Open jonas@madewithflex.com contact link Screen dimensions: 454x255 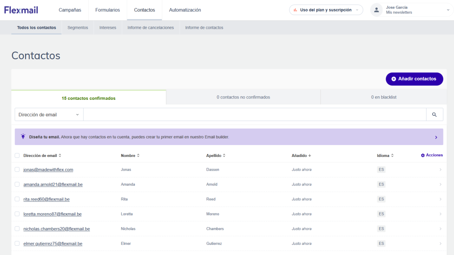(48, 169)
